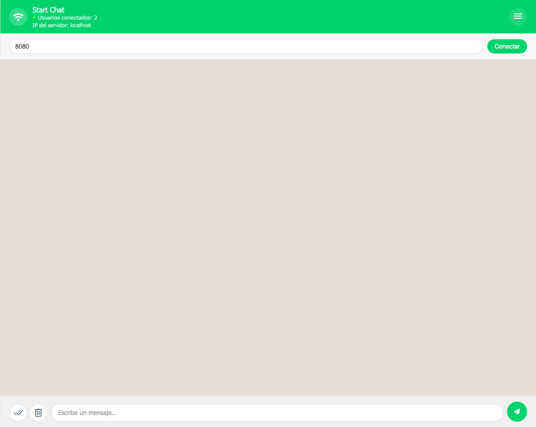Open the navigation menu with the three lines
This screenshot has width=536, height=427.
(x=518, y=16)
